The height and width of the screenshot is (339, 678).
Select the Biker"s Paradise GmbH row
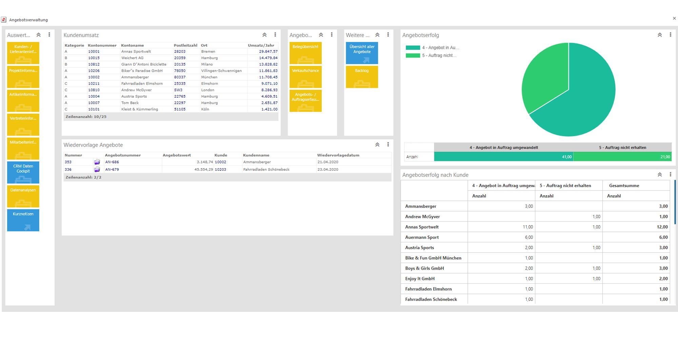171,71
